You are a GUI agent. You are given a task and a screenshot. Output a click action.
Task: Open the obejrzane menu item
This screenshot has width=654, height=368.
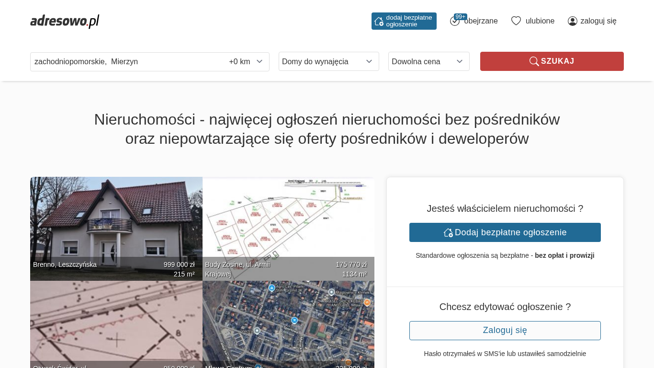click(481, 21)
